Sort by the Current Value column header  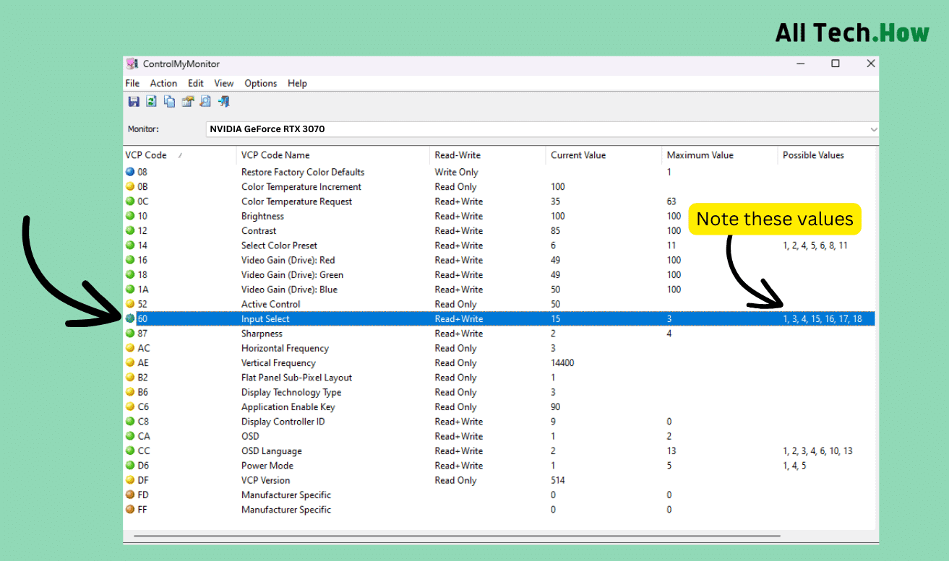click(x=578, y=155)
